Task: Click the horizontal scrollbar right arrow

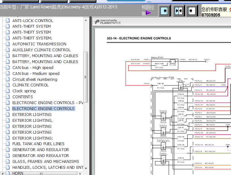Action: [x=80, y=174]
